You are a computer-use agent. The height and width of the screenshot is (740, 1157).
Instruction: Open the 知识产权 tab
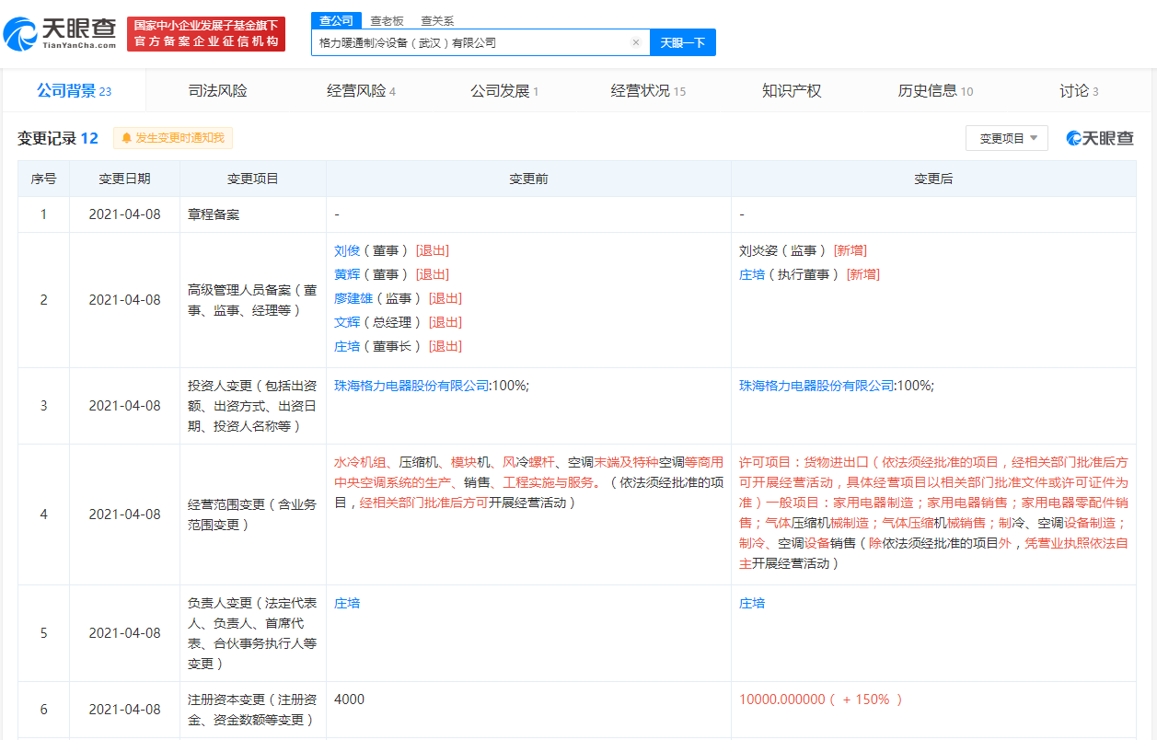(792, 91)
